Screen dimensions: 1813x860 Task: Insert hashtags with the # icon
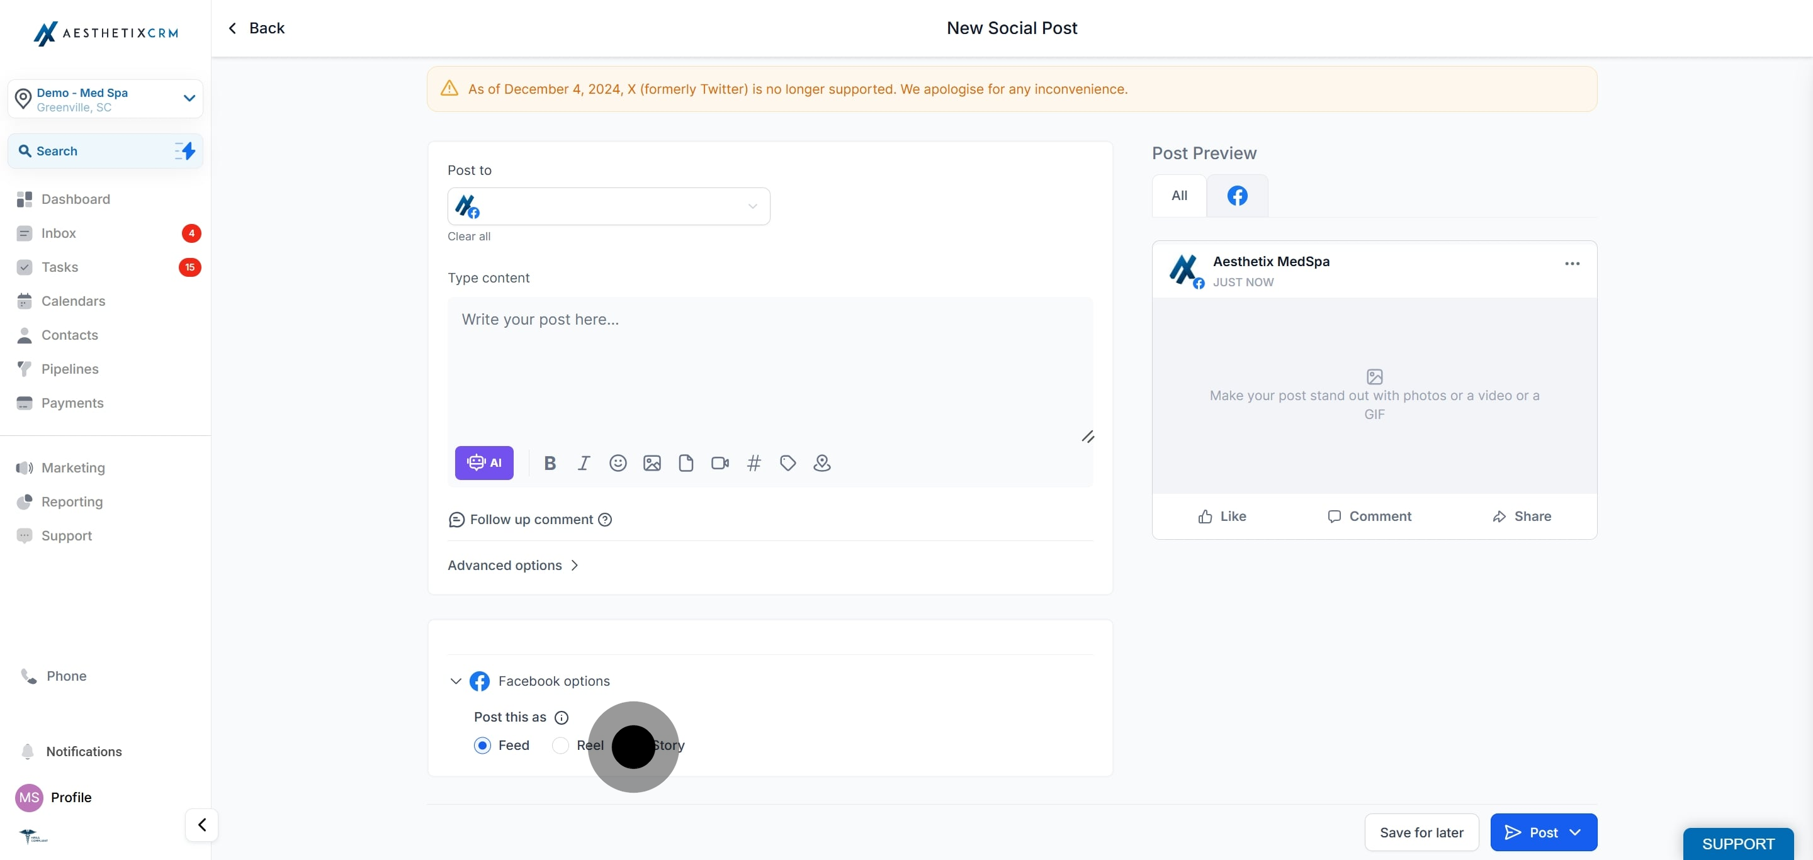point(754,462)
